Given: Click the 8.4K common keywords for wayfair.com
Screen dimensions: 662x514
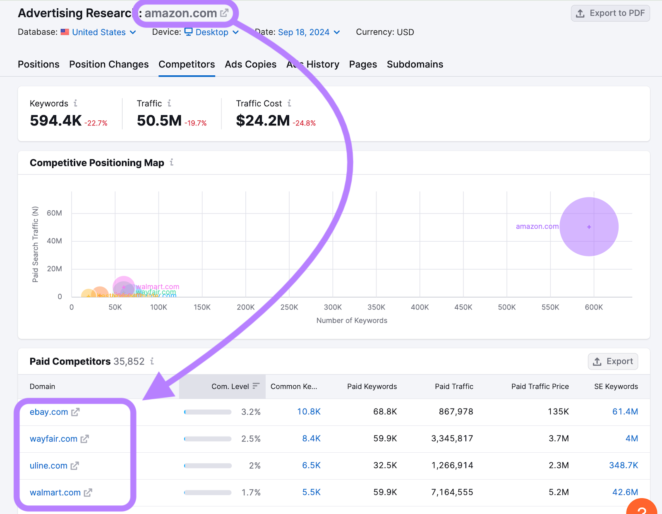Looking at the screenshot, I should click(x=312, y=439).
